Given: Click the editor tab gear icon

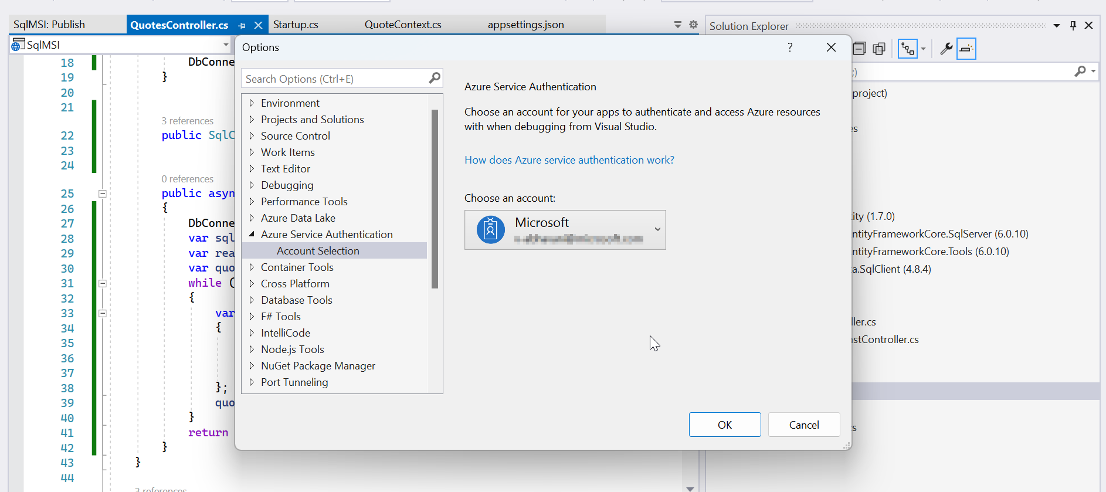Looking at the screenshot, I should (x=694, y=25).
